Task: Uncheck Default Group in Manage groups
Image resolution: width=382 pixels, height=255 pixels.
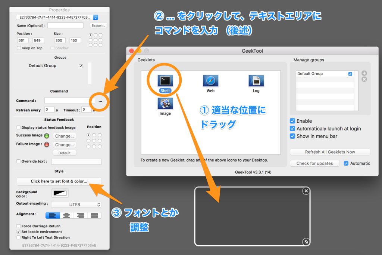Action: pyautogui.click(x=350, y=74)
